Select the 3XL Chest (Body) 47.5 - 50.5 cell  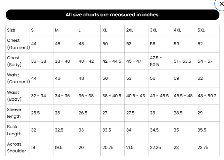tap(160, 61)
